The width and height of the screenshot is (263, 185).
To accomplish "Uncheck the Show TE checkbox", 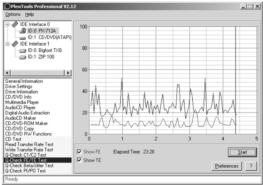I will [79, 160].
